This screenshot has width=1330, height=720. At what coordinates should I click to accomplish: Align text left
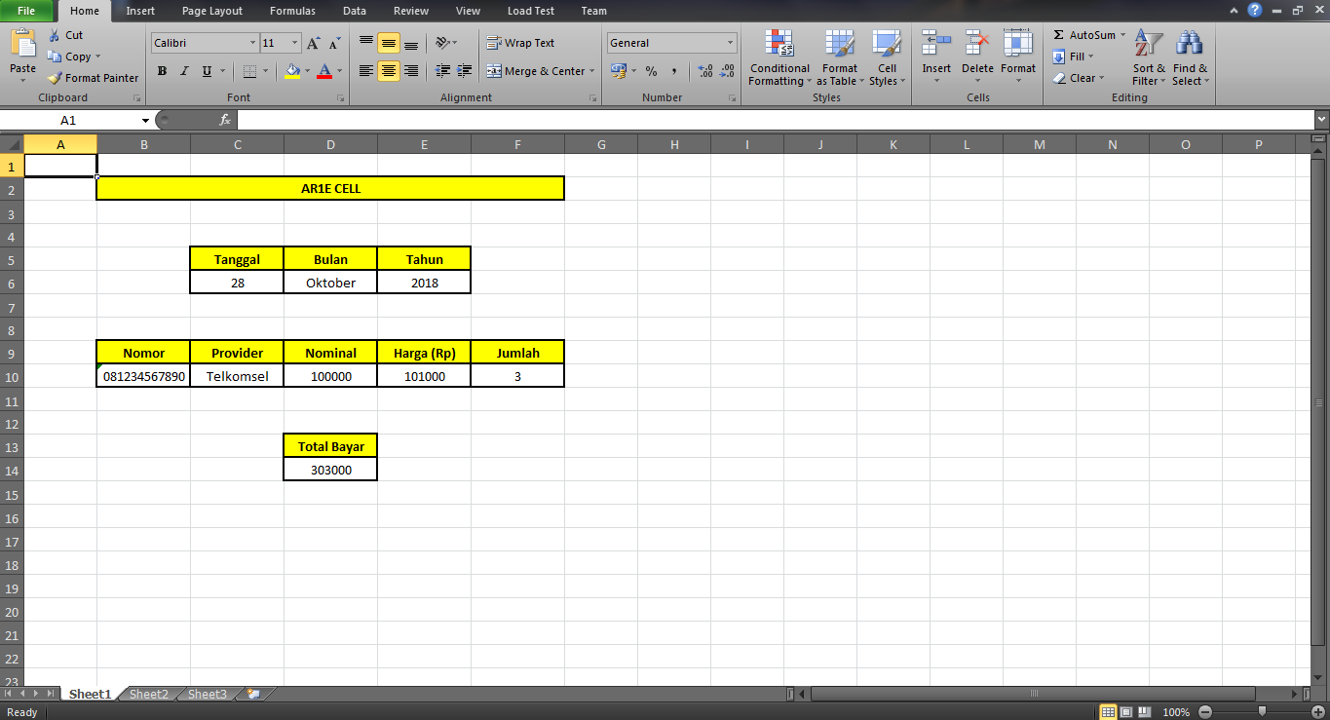366,71
